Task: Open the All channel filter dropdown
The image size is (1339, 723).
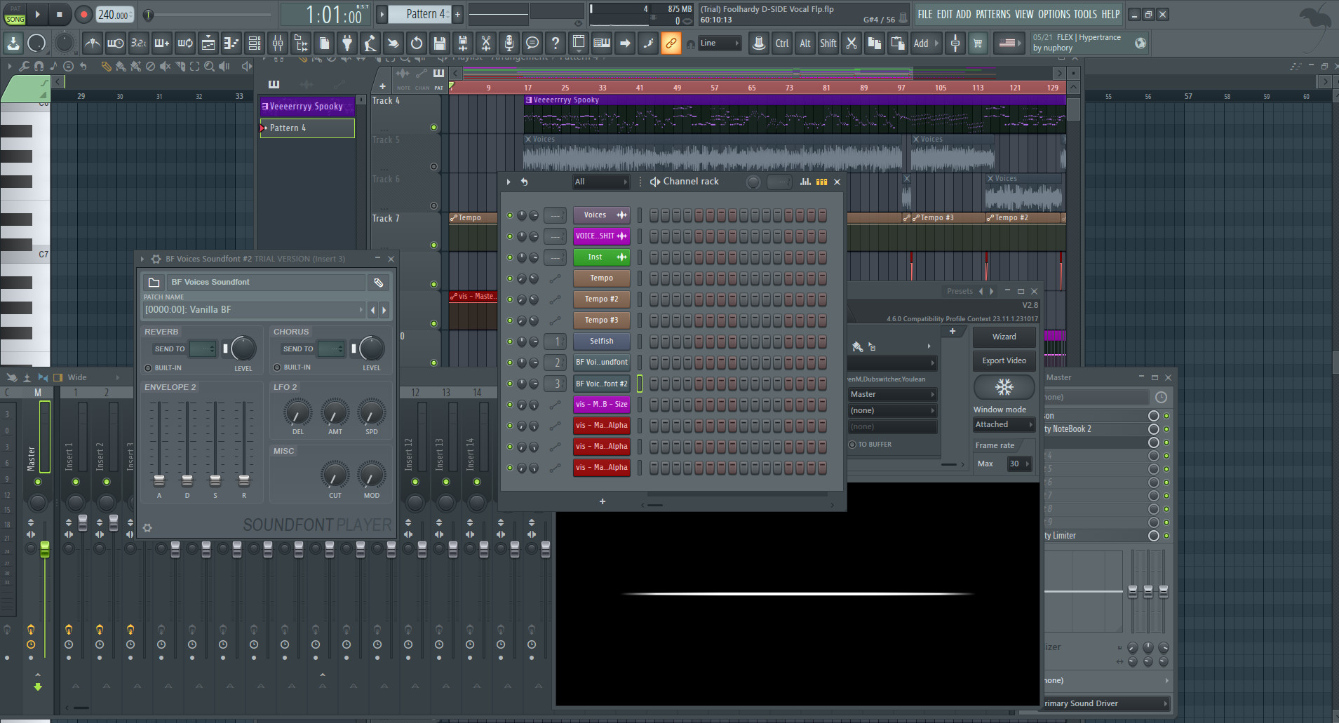Action: pos(600,182)
